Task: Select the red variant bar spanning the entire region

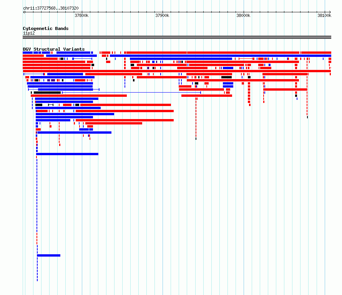Action: coord(177,71)
